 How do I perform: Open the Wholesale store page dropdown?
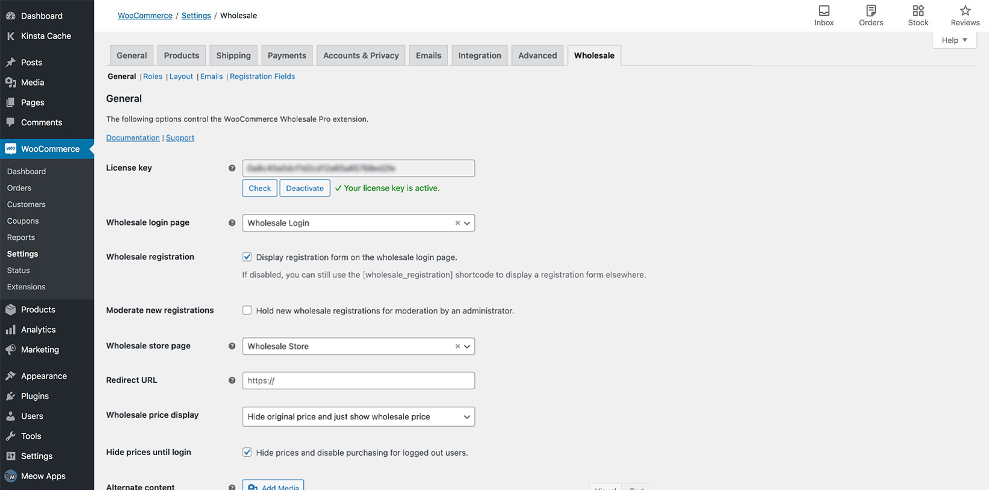point(358,347)
